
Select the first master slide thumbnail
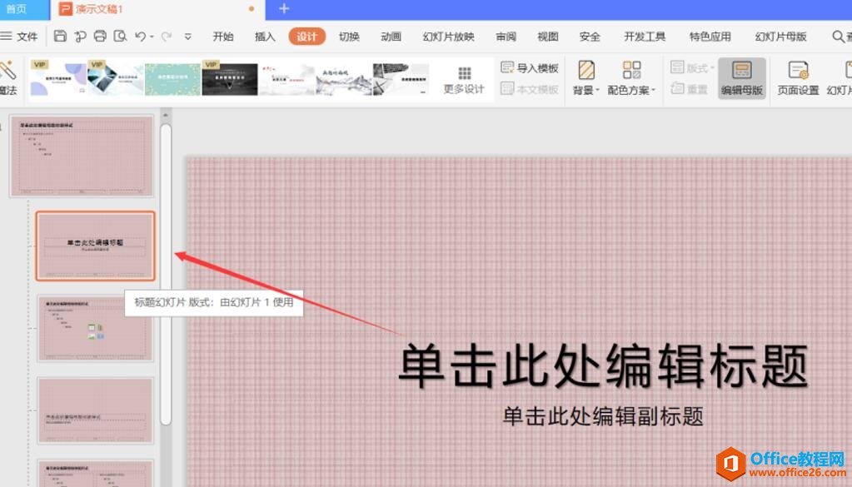(82, 157)
